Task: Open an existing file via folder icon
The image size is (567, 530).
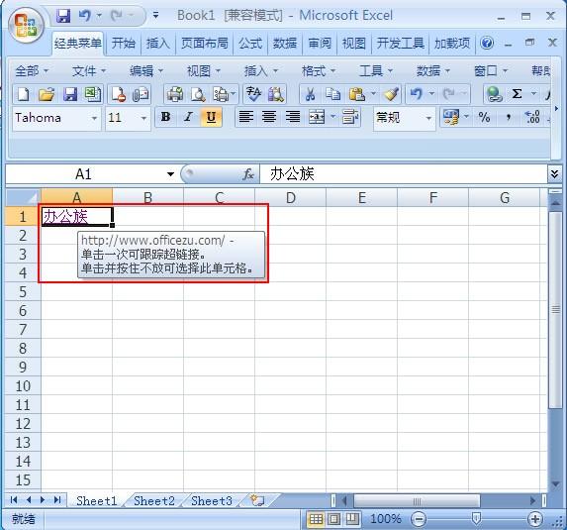Action: click(x=47, y=94)
